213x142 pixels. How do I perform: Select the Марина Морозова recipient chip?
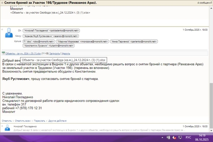tap(82, 41)
